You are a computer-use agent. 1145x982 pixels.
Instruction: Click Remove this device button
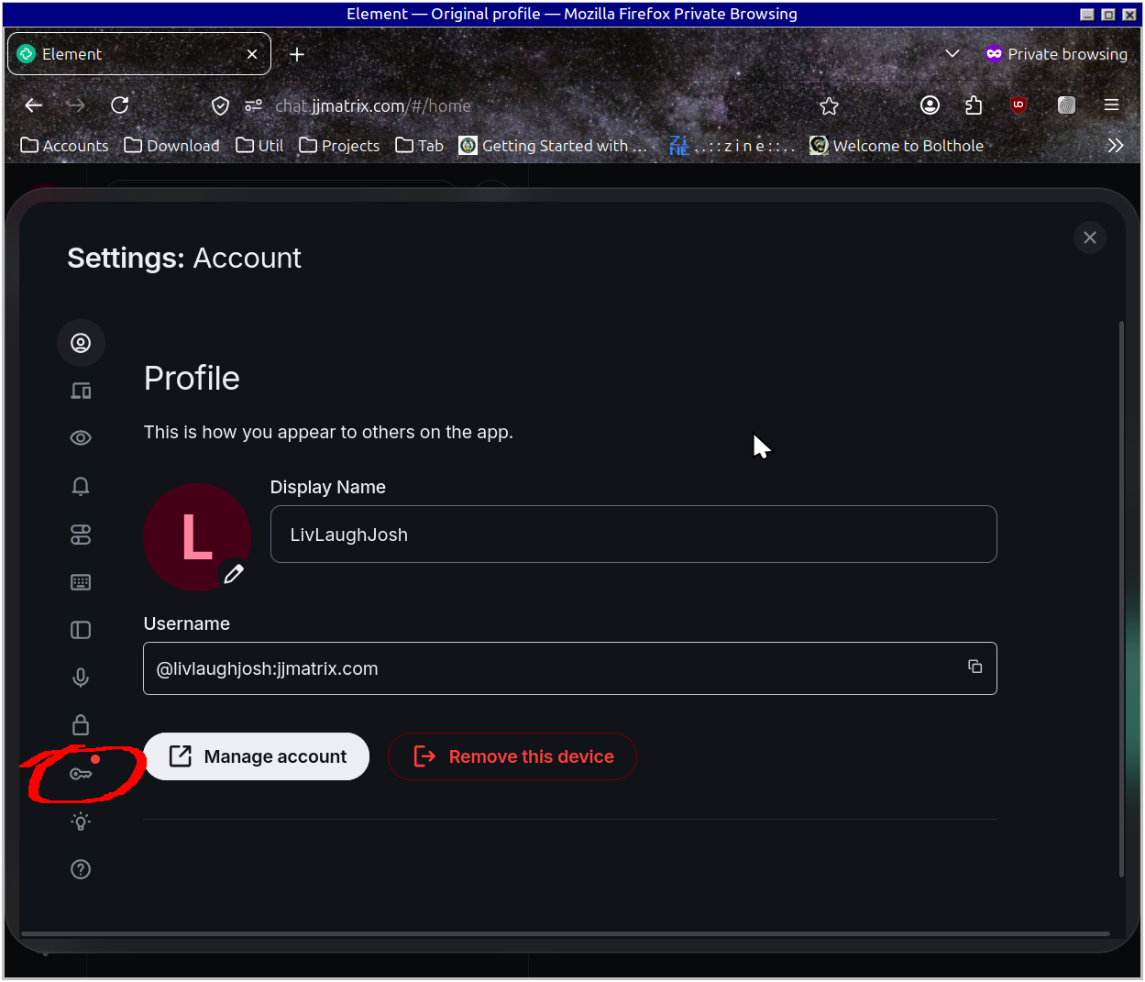pos(512,756)
